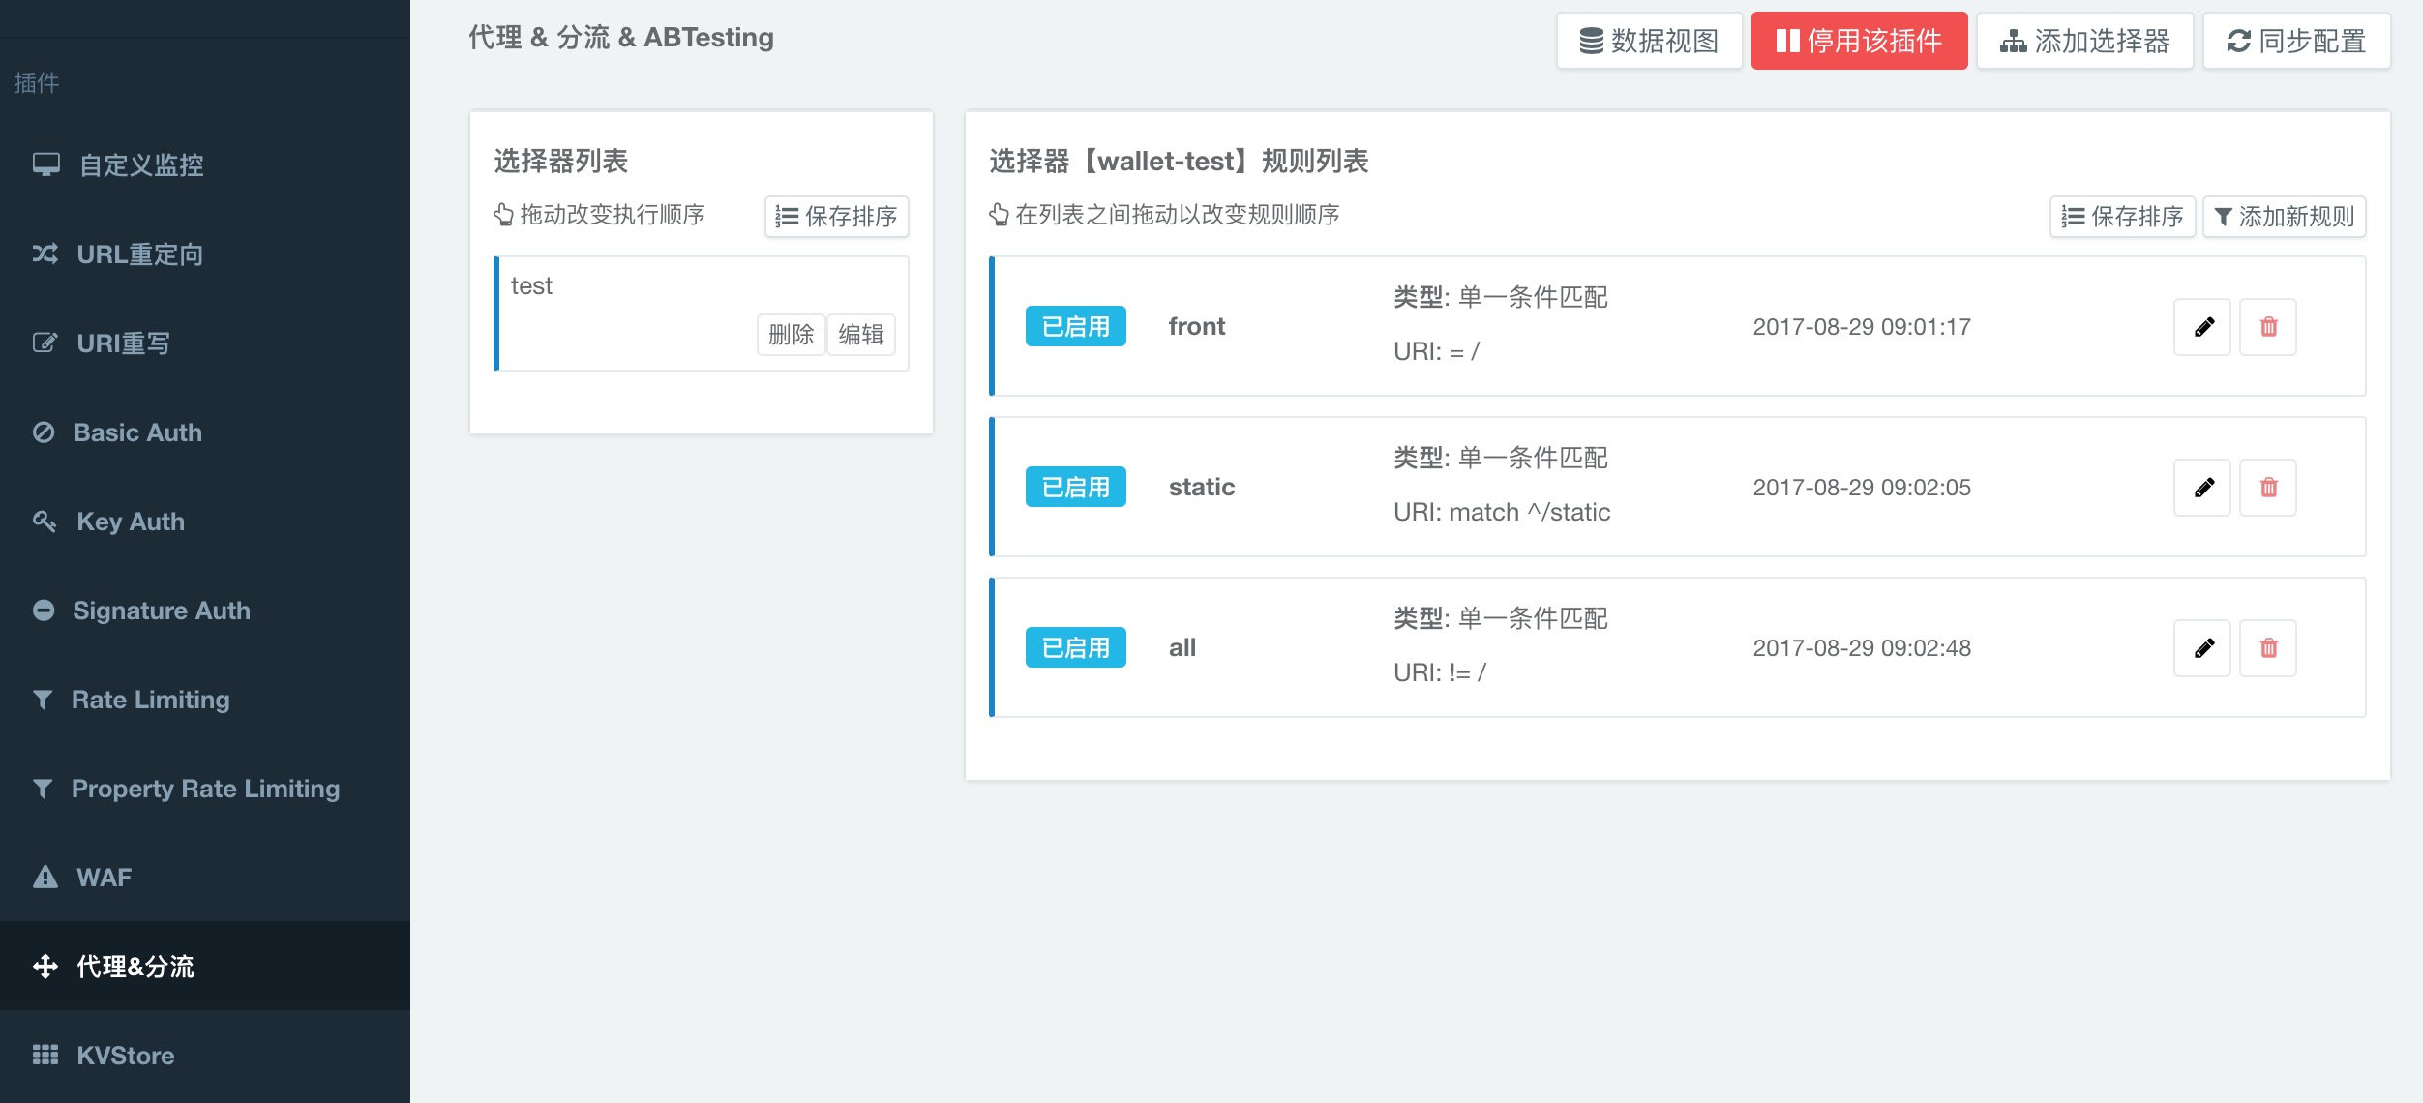Click the shuffle icon beside URL重定向
The image size is (2423, 1103).
(x=45, y=253)
